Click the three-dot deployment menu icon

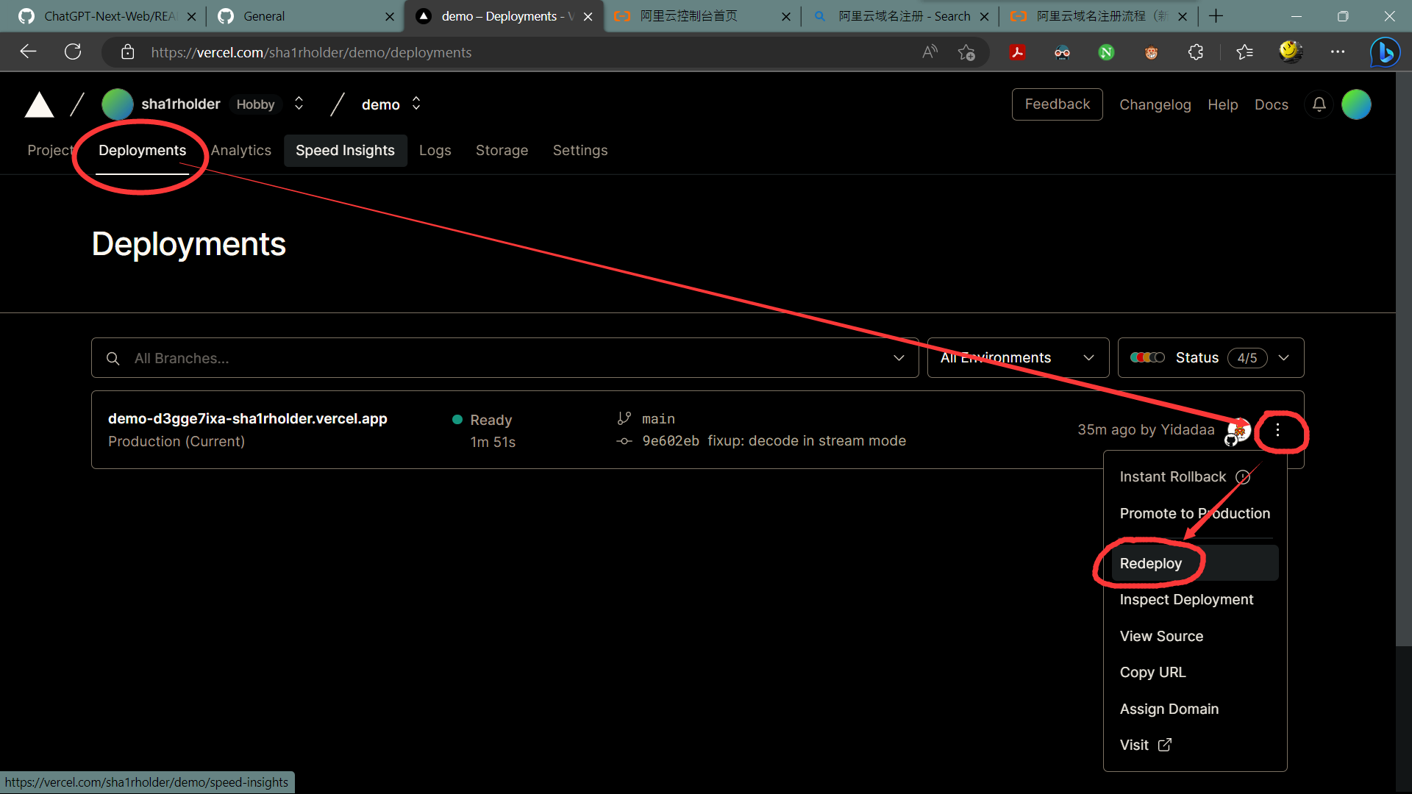pyautogui.click(x=1277, y=430)
